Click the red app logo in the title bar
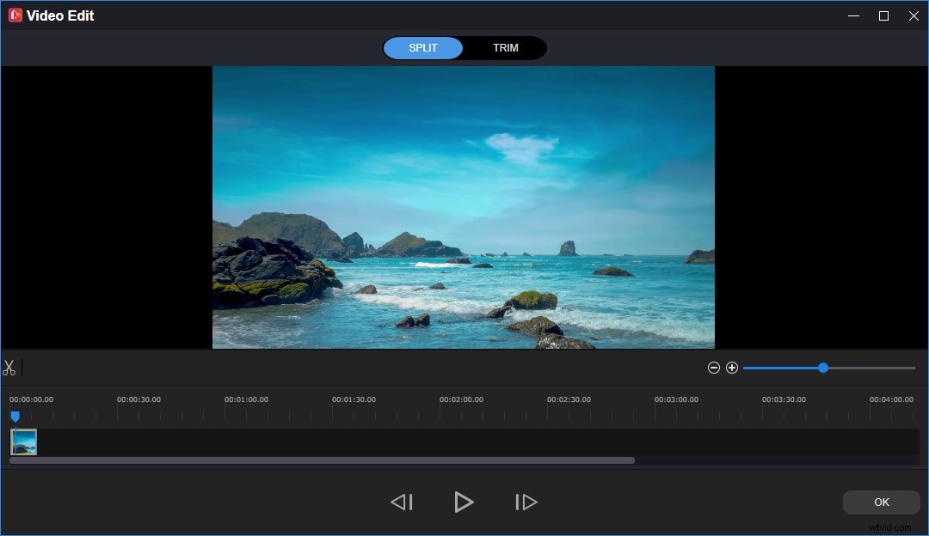This screenshot has width=929, height=536. [x=15, y=15]
